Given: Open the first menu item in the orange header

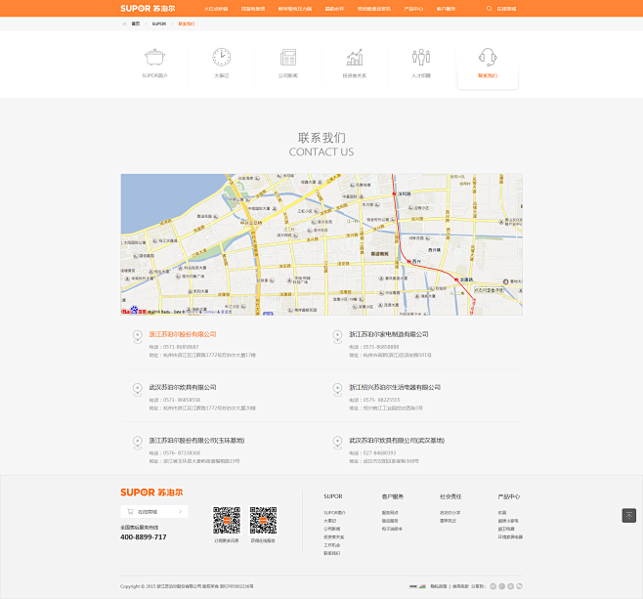Looking at the screenshot, I should 216,9.
